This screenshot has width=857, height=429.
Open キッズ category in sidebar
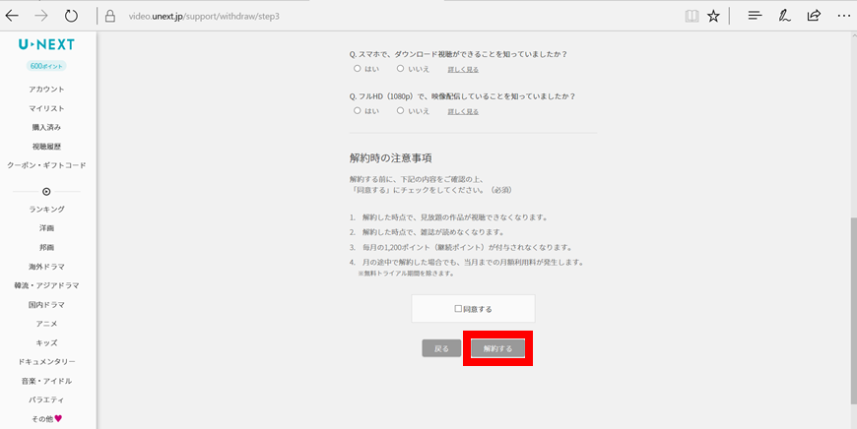[x=46, y=342]
